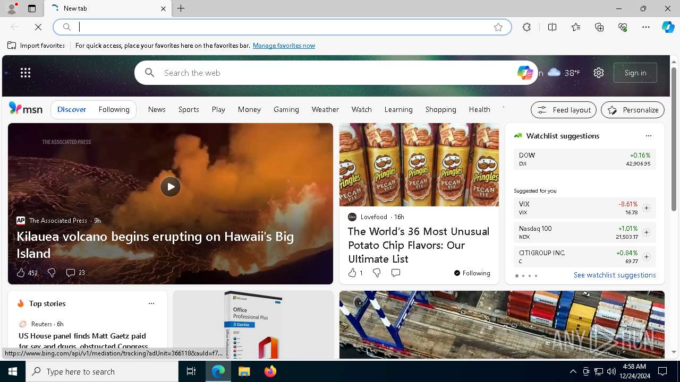Open See watchlist suggestions link
This screenshot has height=382, width=680.
click(x=615, y=275)
